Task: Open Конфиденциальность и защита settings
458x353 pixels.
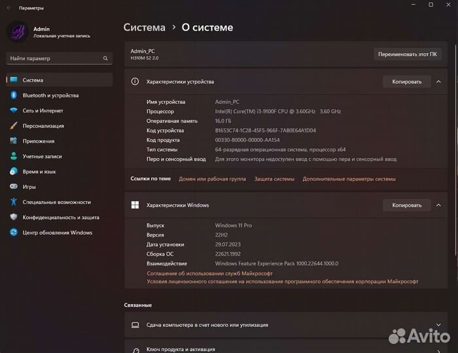Action: pyautogui.click(x=60, y=217)
